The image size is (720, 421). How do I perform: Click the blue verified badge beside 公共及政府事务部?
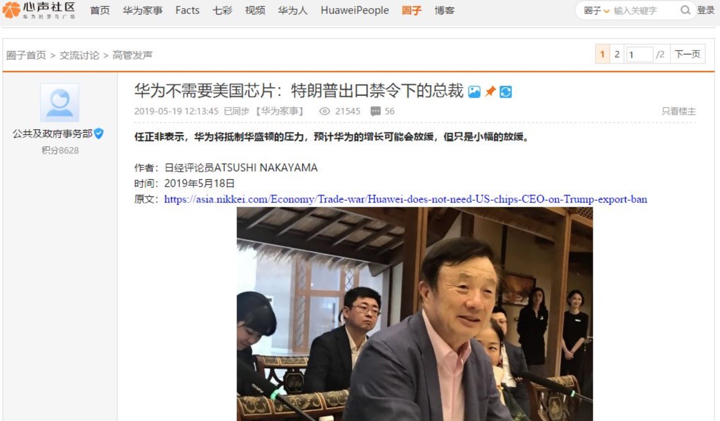(99, 134)
